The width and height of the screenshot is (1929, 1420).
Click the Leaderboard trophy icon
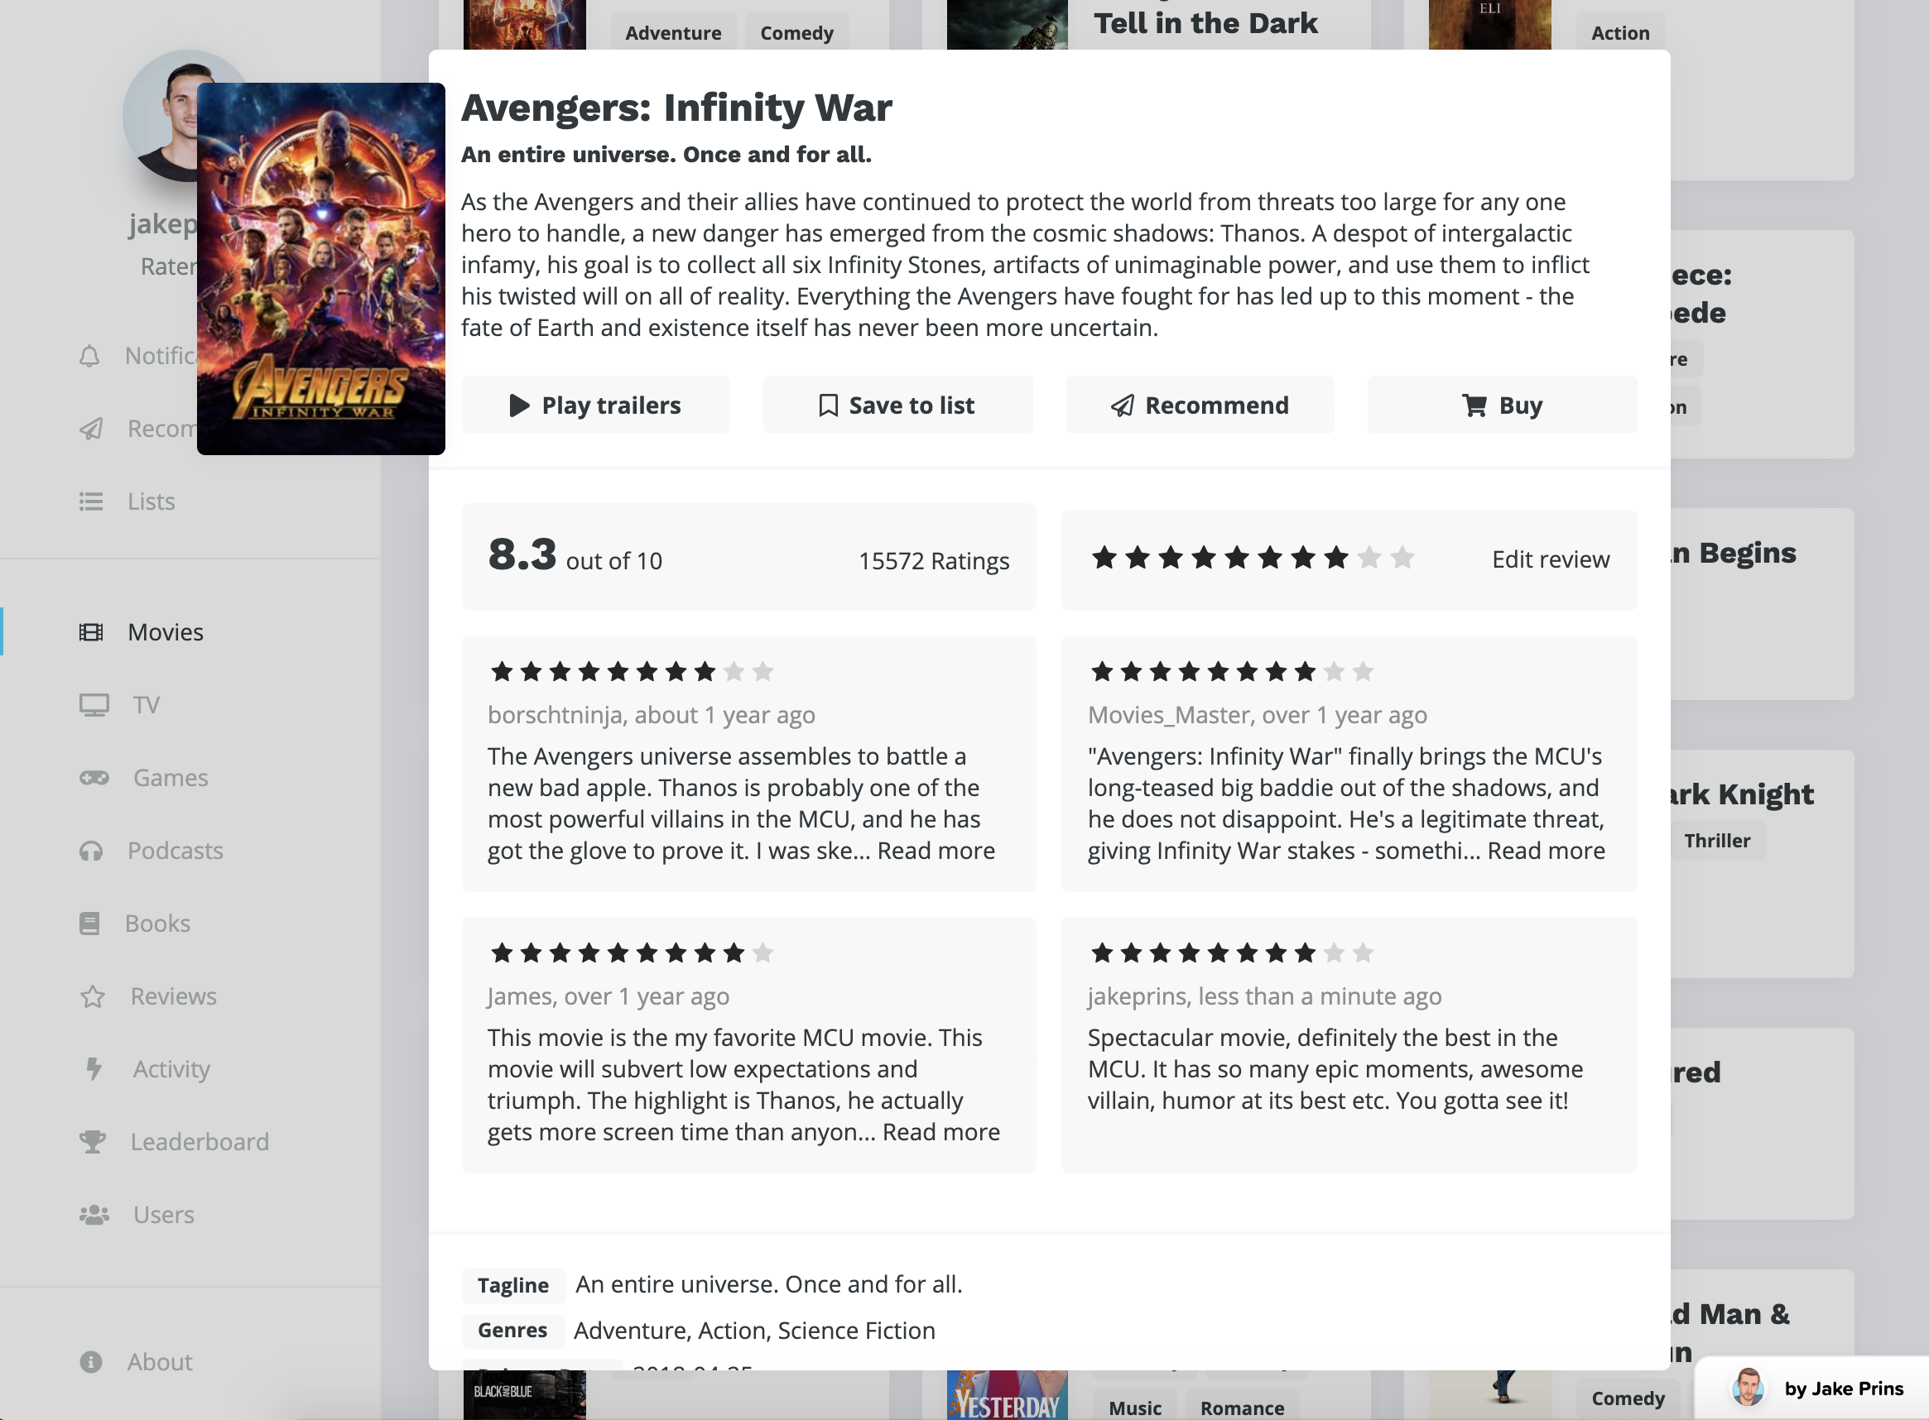pyautogui.click(x=92, y=1141)
